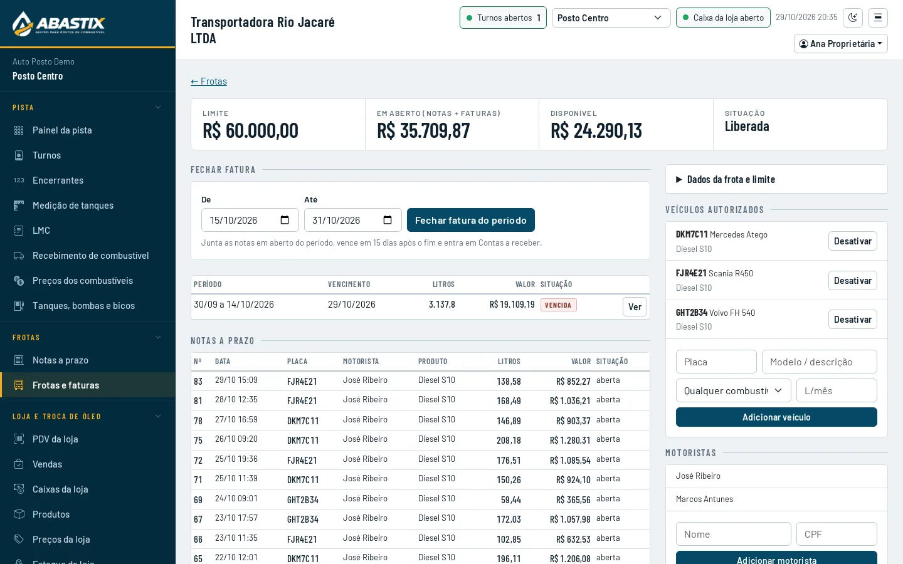
Task: Focus the CPF input field
Action: (837, 534)
